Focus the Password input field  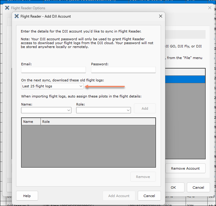123,70
